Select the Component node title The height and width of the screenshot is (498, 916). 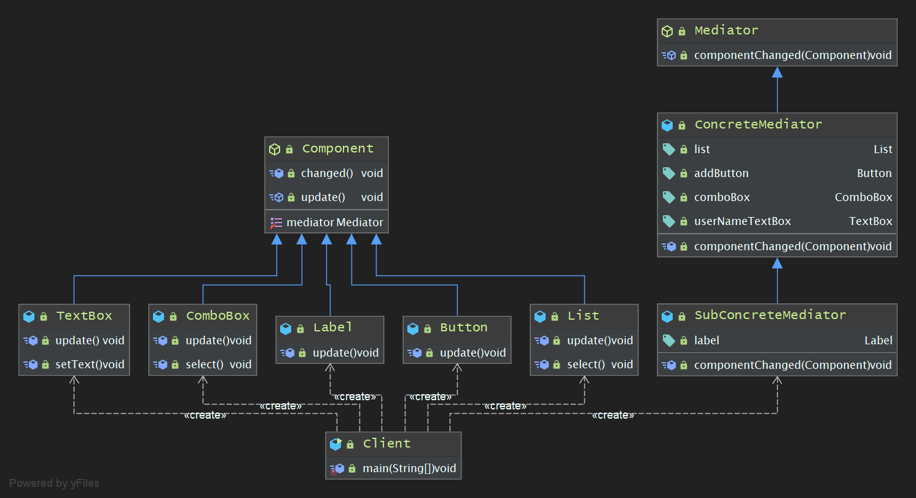click(338, 149)
